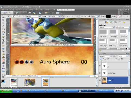Open text color dropdown arrow
The width and height of the screenshot is (131, 98).
tap(111, 16)
